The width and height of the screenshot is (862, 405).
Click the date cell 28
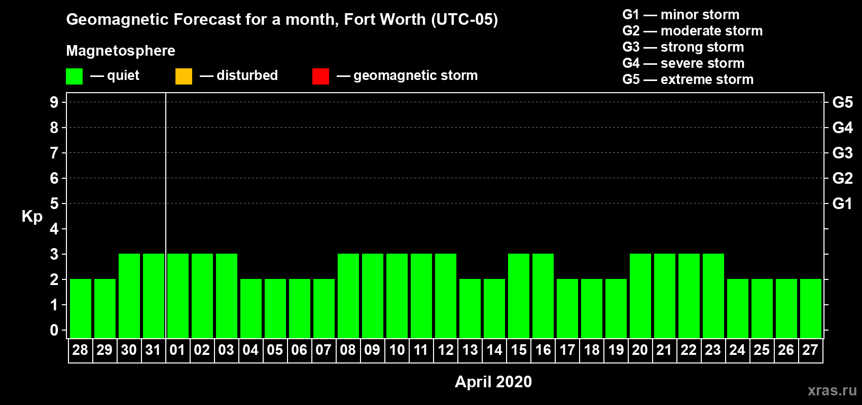coord(80,350)
